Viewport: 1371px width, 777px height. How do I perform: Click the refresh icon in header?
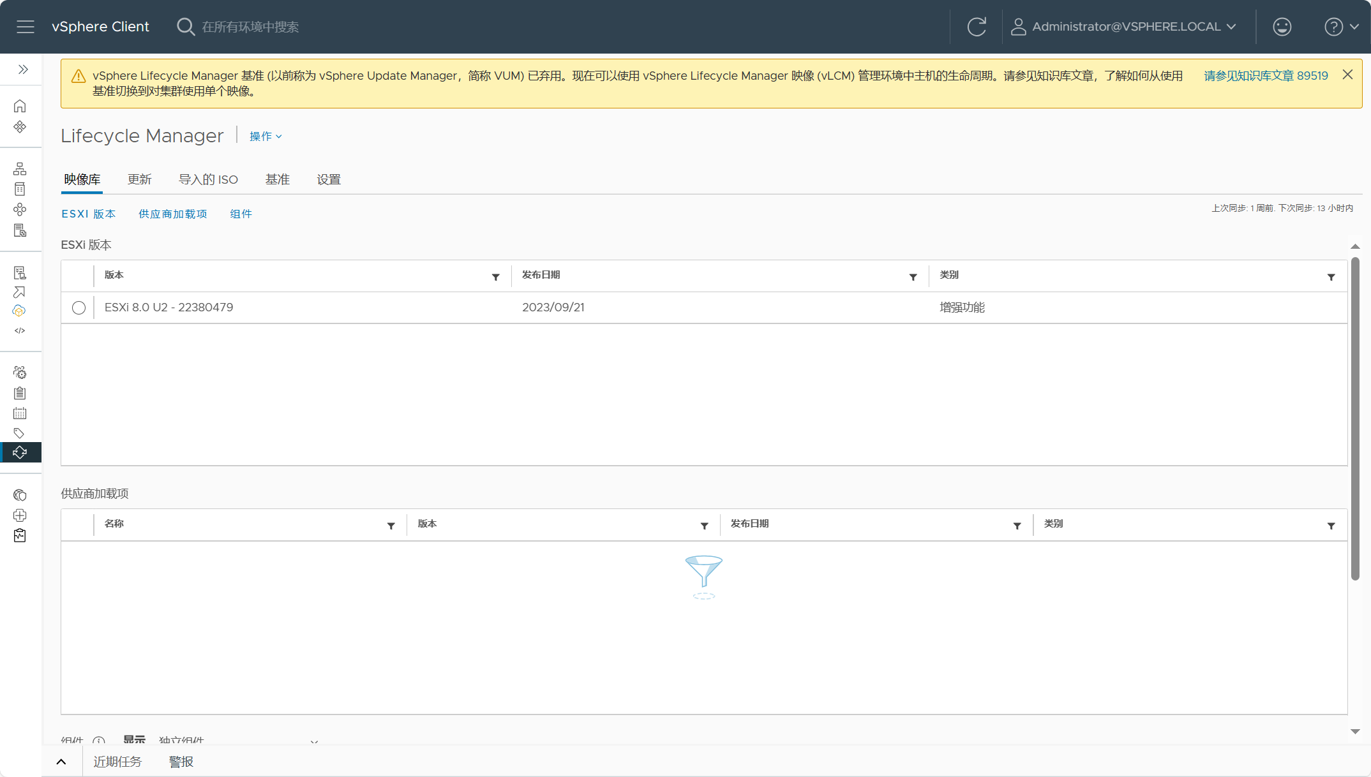pyautogui.click(x=977, y=27)
